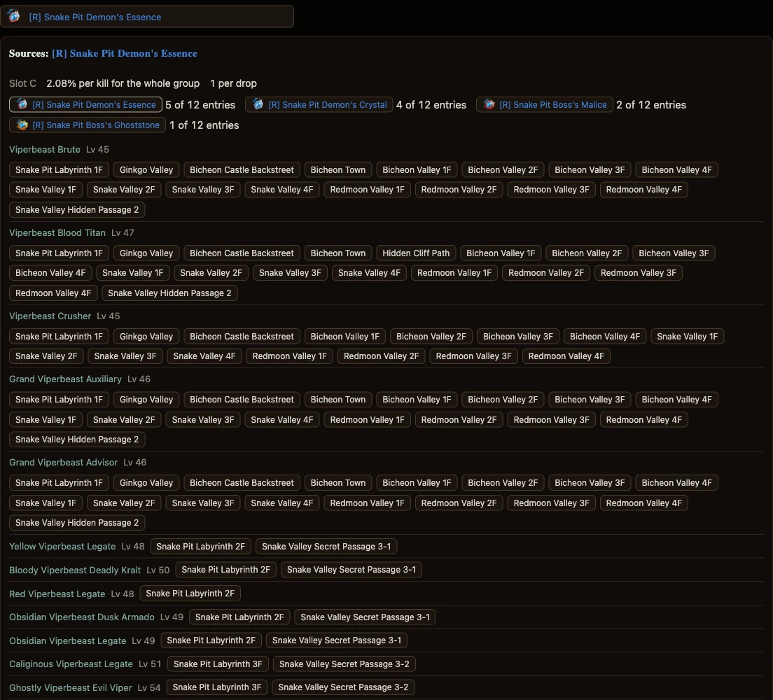The width and height of the screenshot is (773, 700).
Task: Click the 'Slot C' label
Action: tap(22, 83)
